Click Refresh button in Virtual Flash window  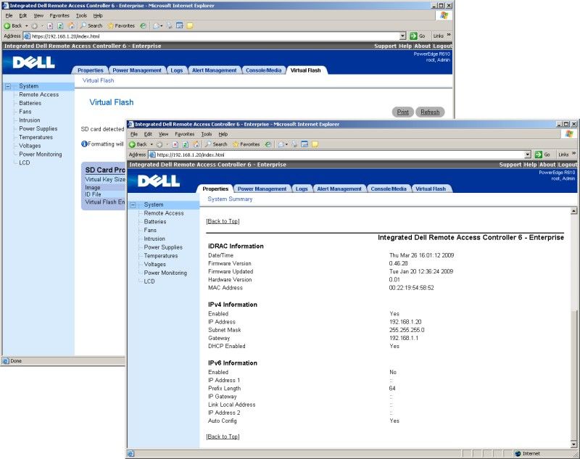[430, 112]
